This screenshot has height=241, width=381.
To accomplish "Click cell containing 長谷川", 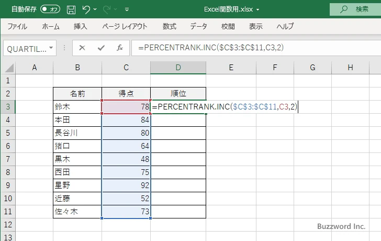I will click(x=77, y=133).
